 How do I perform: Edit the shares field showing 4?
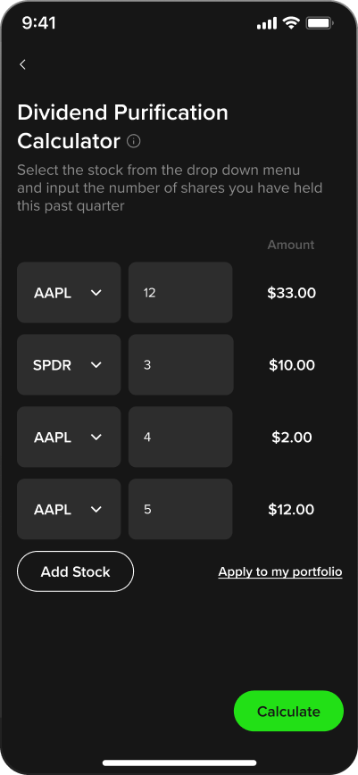180,437
